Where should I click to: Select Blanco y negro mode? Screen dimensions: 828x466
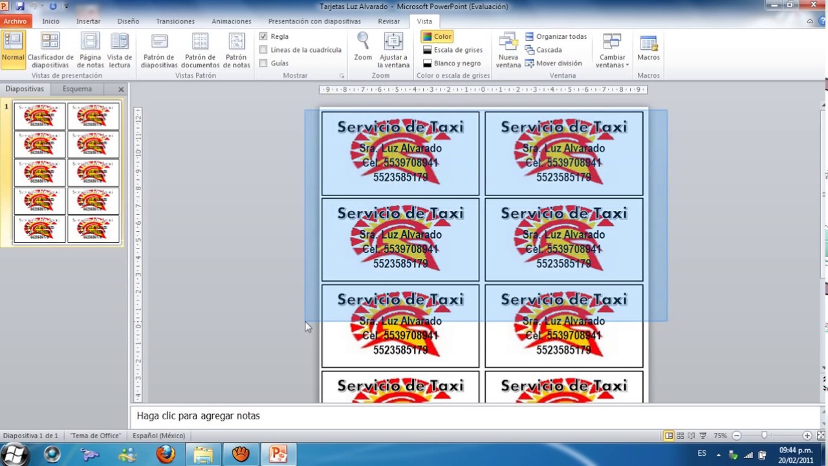452,63
